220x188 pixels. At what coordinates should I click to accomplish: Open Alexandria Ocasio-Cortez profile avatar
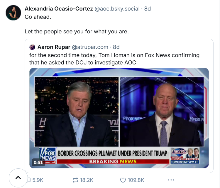[x=13, y=13]
